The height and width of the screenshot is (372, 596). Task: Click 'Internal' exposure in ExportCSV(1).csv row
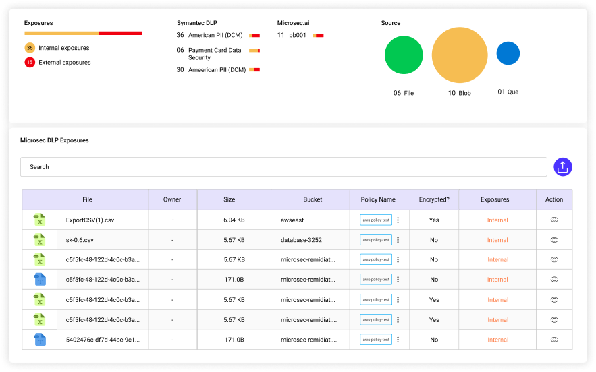click(x=497, y=220)
